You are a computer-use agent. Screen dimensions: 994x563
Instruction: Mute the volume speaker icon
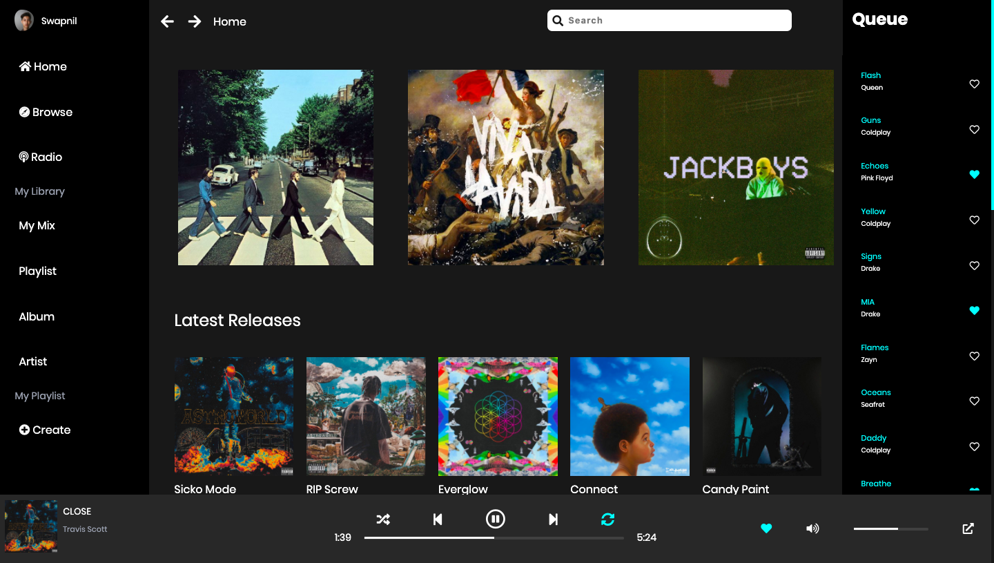[x=812, y=528]
